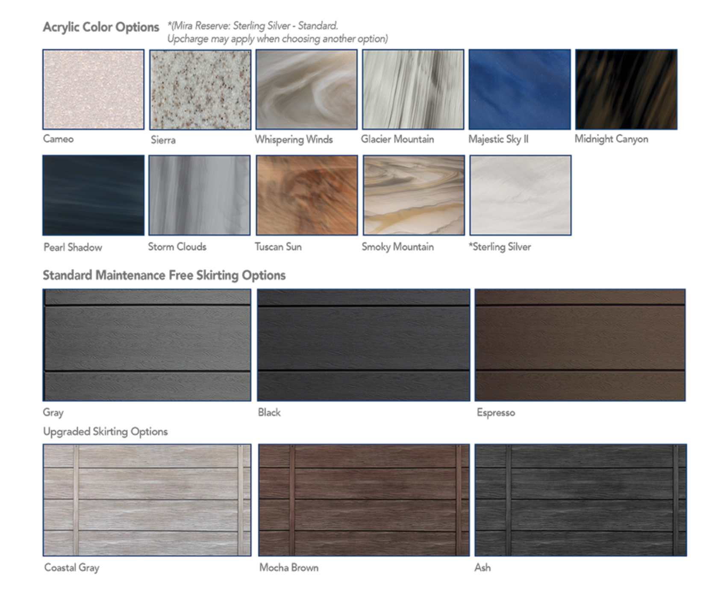
Task: Click the Acrylic Color Options heading
Action: coord(101,27)
